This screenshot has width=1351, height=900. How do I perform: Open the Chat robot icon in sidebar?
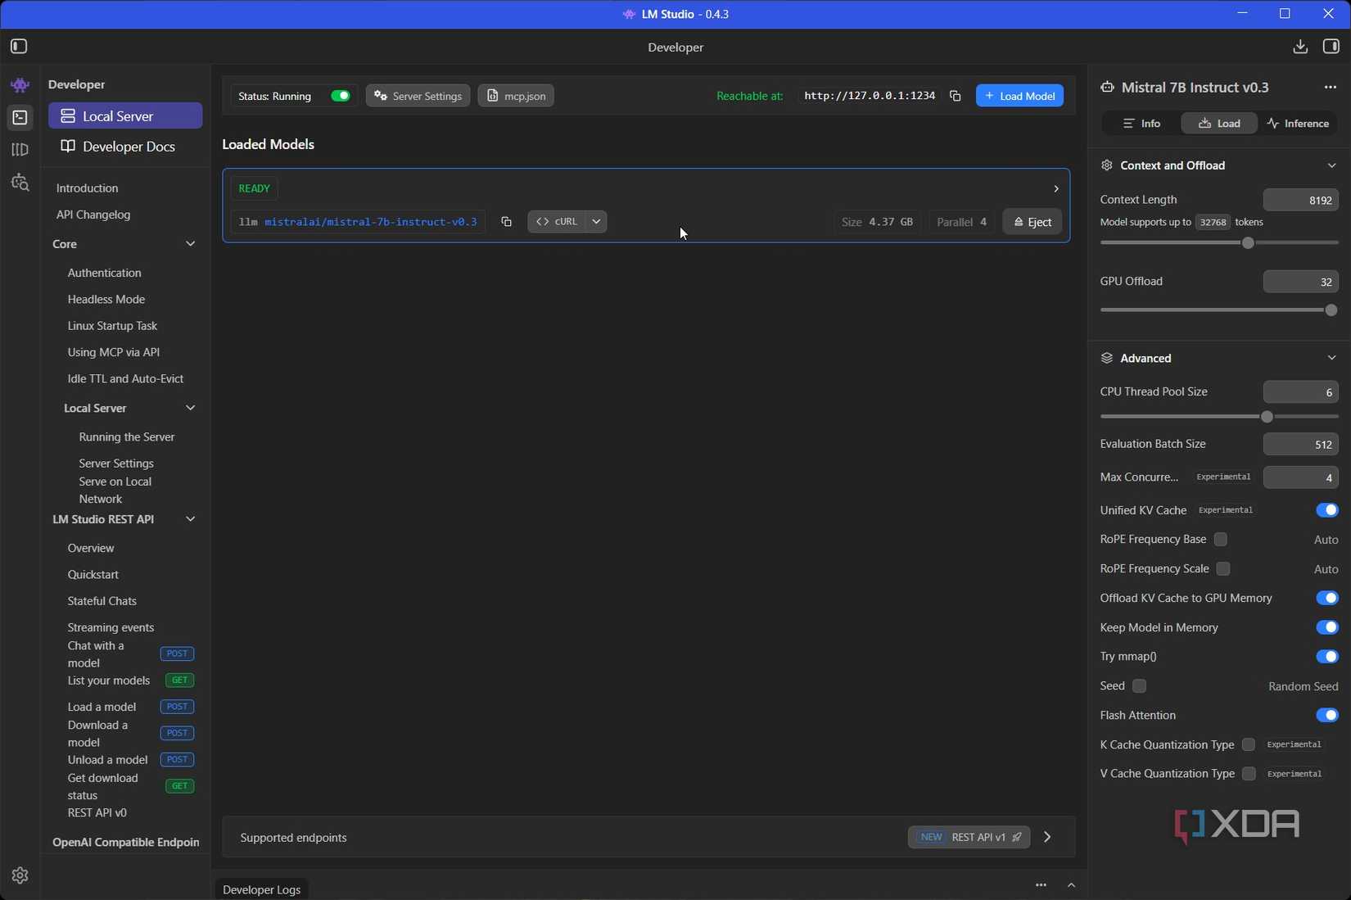point(20,85)
